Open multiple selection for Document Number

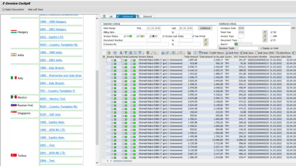coord(206,40)
